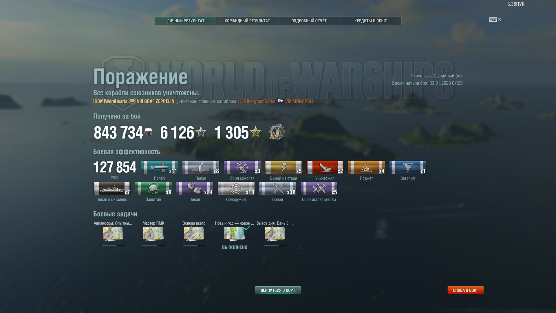The image size is (556, 313).
Task: Click the Снова в бой! button
Action: click(x=465, y=290)
